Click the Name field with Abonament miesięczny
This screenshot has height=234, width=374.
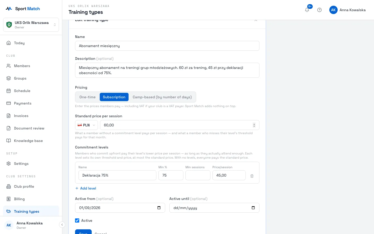(167, 46)
